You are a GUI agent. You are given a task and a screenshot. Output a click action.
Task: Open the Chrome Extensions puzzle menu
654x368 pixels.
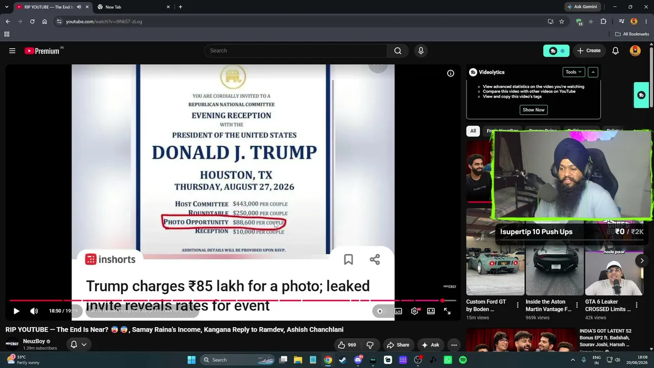tap(603, 21)
